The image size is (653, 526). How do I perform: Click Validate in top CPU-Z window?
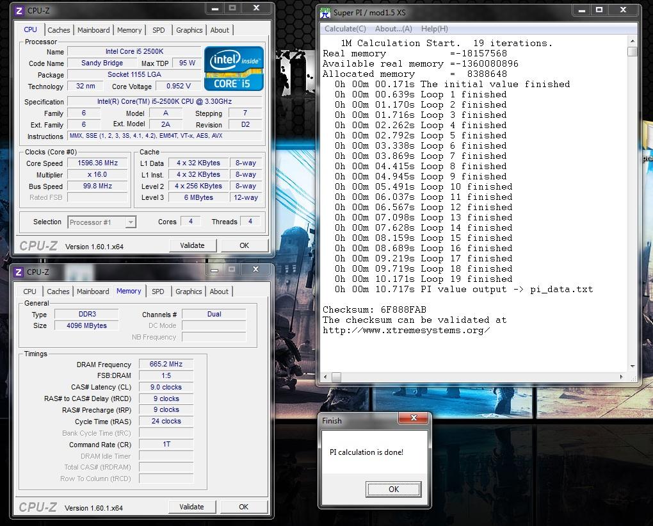pyautogui.click(x=193, y=245)
